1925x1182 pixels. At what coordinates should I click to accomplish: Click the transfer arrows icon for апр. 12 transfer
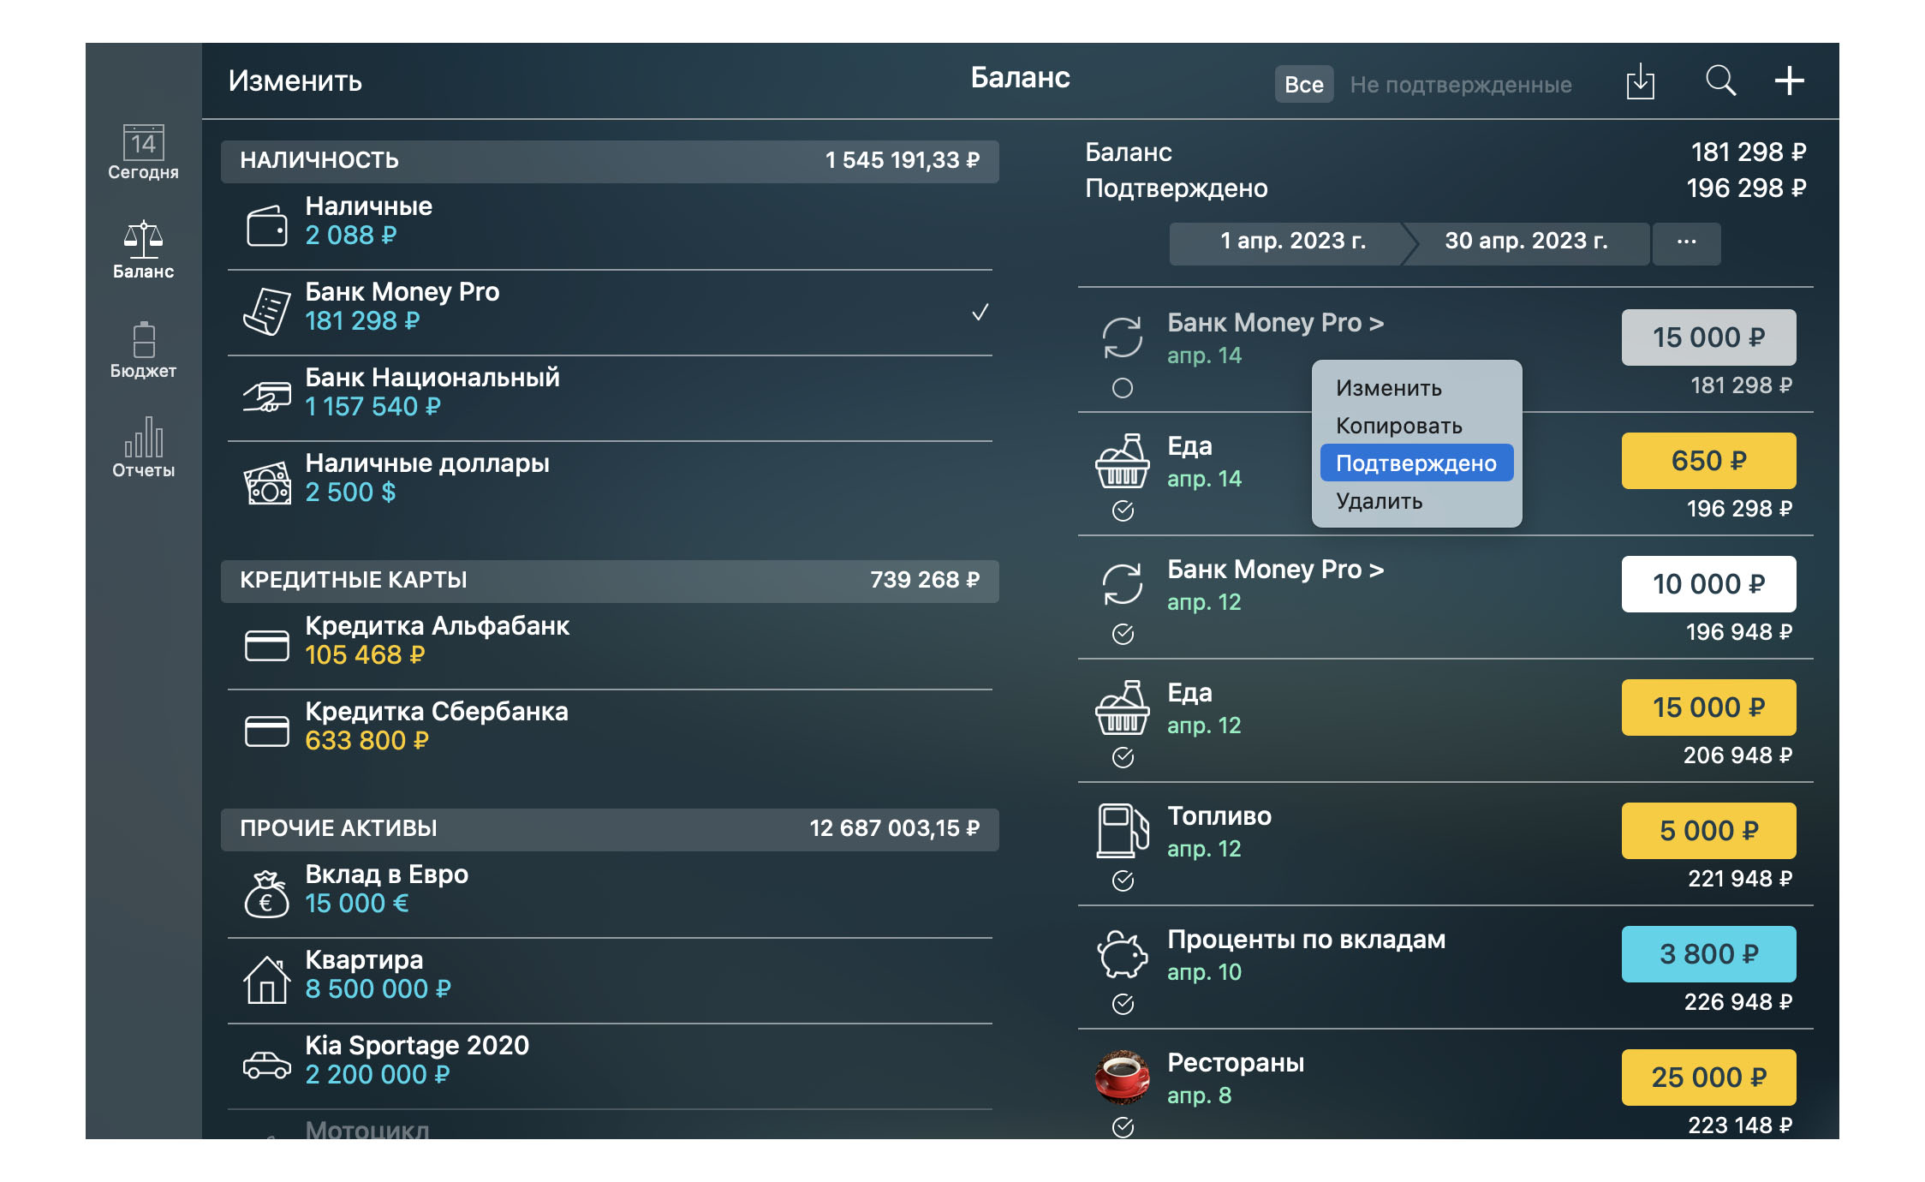coord(1122,584)
